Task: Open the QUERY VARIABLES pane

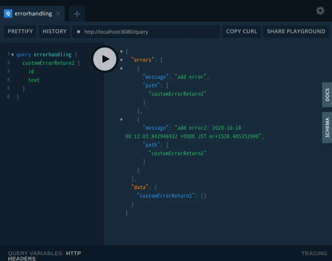Action: 35,253
